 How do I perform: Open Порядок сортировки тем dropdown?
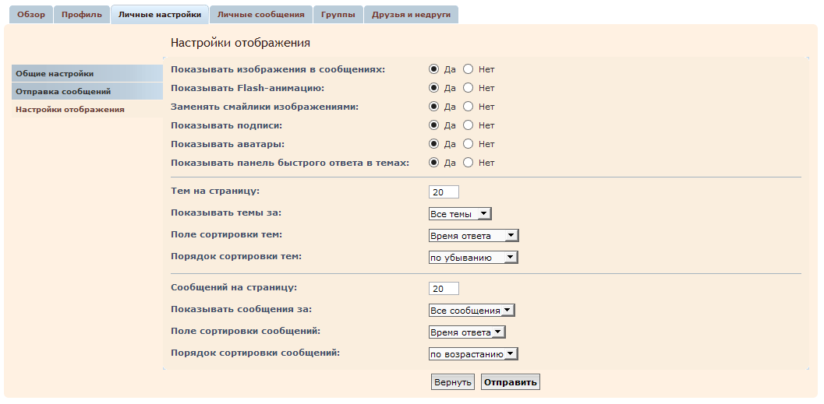coord(473,258)
